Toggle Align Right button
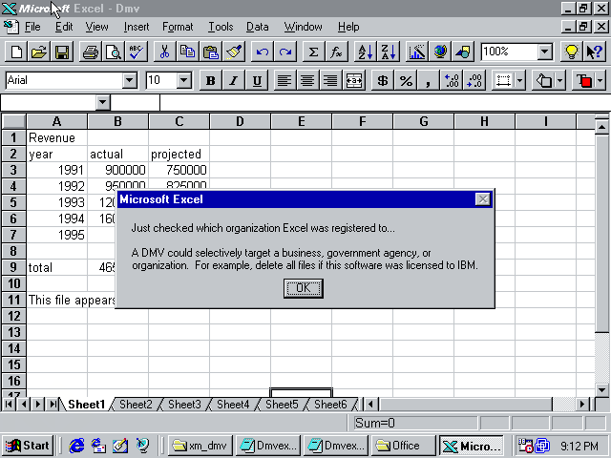Image resolution: width=611 pixels, height=458 pixels. 331,80
